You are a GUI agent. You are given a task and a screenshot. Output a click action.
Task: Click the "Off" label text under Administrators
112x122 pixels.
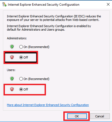[x=26, y=57]
